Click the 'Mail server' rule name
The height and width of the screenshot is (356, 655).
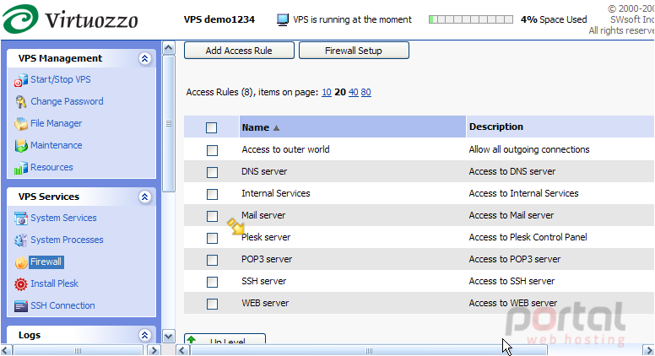(x=263, y=215)
